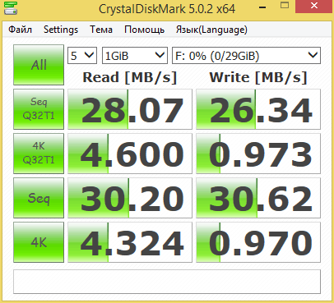Open the drive dropdown showing F: 0% (0/29GiB)
This screenshot has width=334, height=303.
tap(246, 56)
